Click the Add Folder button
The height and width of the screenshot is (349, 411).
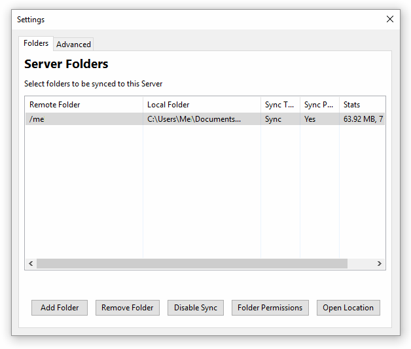60,308
